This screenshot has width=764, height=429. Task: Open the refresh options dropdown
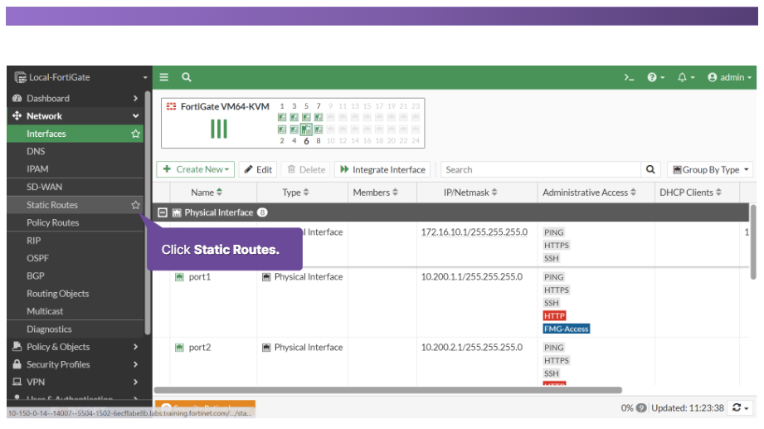741,407
